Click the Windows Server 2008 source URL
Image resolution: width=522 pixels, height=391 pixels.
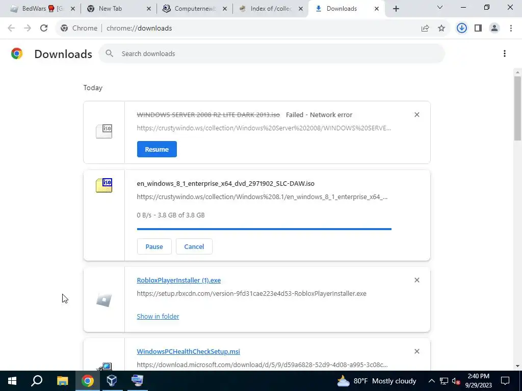pos(264,128)
